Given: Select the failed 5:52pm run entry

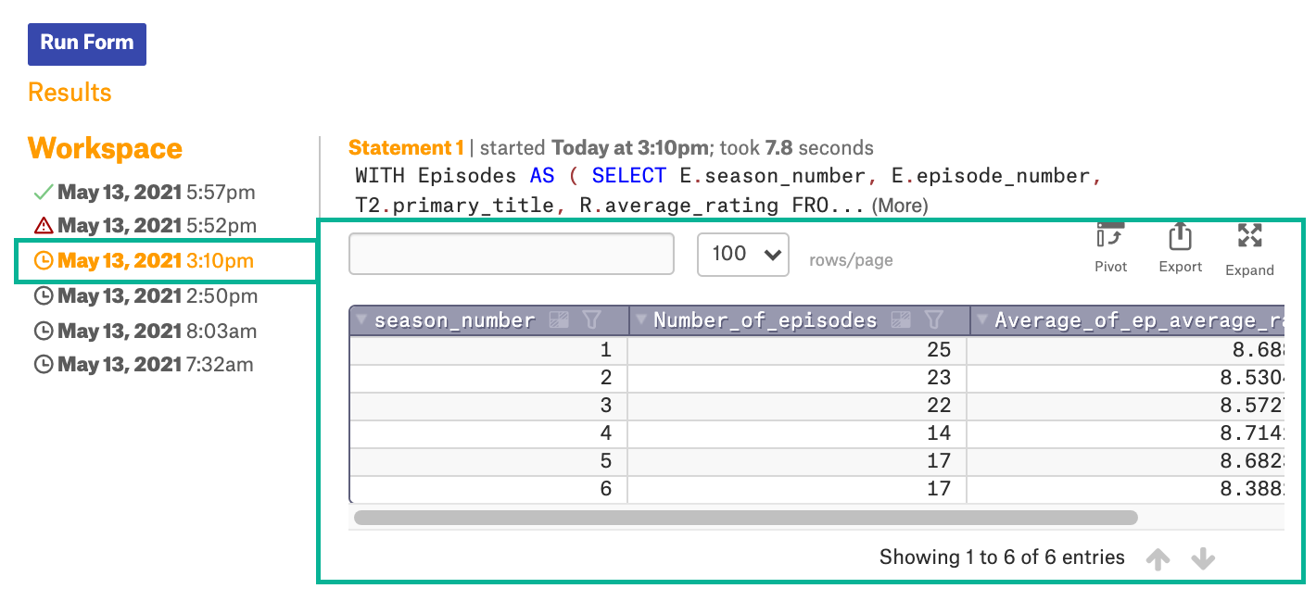Looking at the screenshot, I should pos(144,226).
